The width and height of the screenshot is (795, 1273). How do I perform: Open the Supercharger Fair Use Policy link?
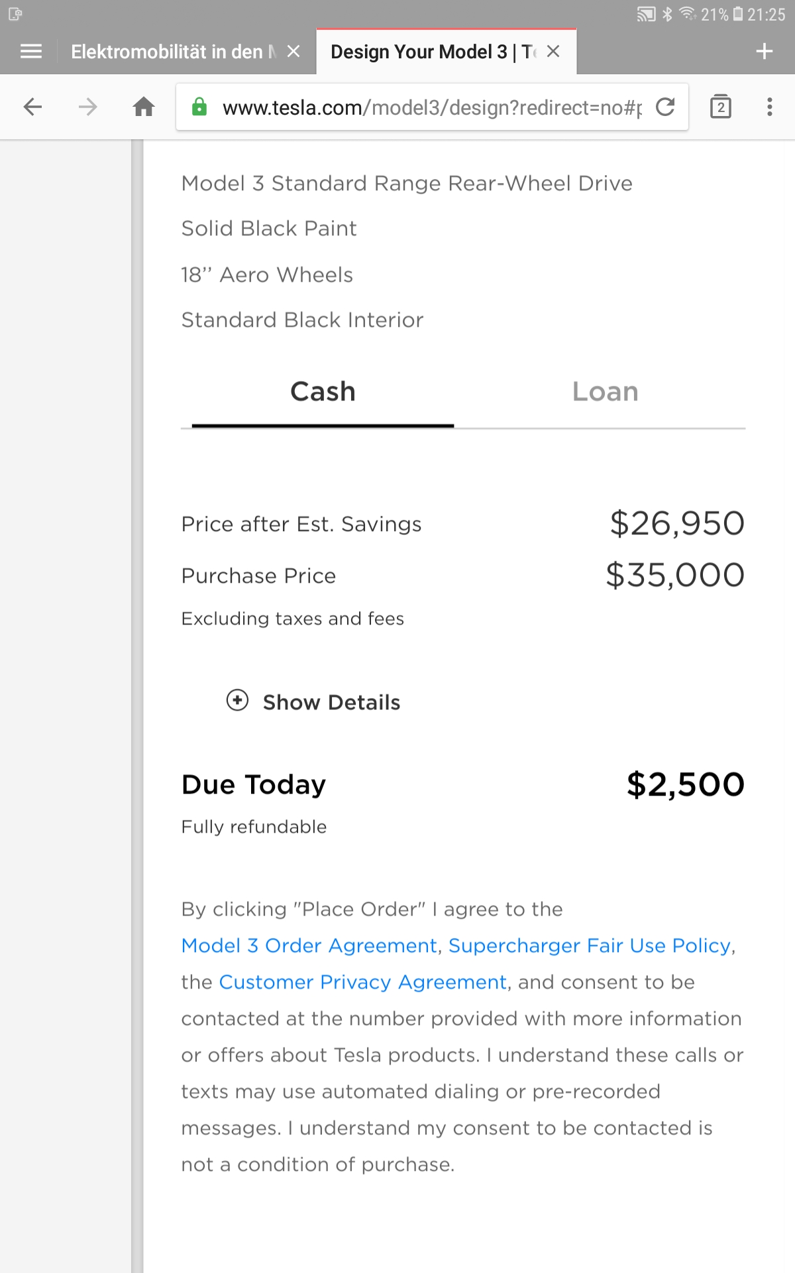(590, 945)
